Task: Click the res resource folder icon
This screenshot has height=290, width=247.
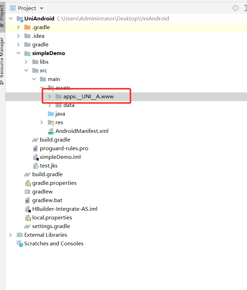Action: (x=51, y=123)
